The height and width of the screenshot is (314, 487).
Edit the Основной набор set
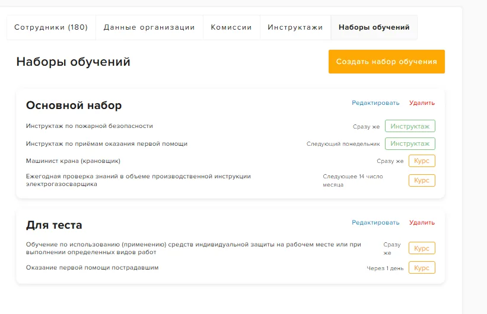tap(375, 102)
